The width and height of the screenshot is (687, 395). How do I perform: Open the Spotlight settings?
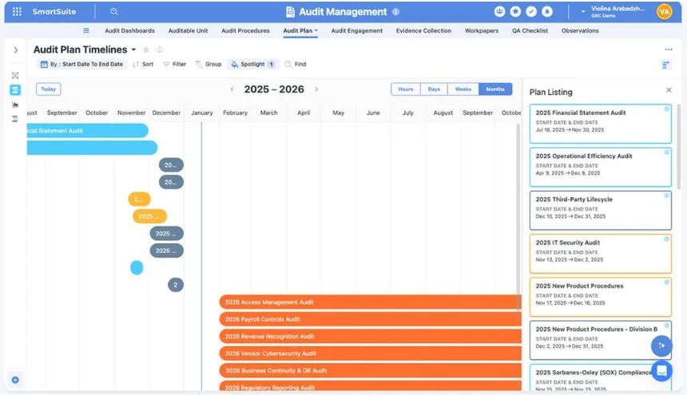tap(252, 65)
